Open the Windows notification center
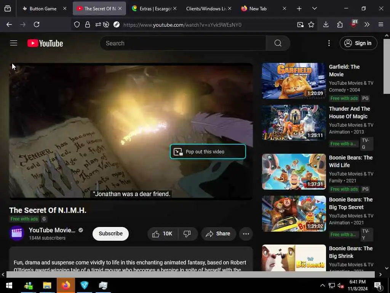The height and width of the screenshot is (293, 390). pos(378,285)
